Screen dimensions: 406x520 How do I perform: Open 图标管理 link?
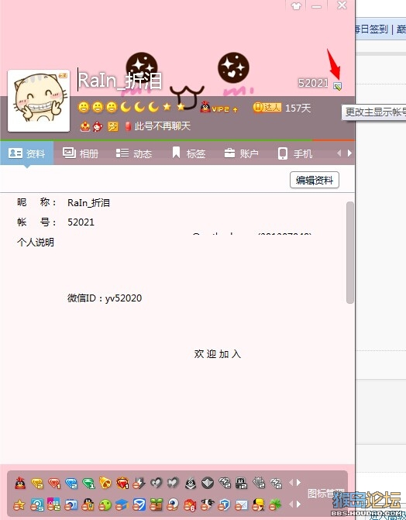coord(325,493)
